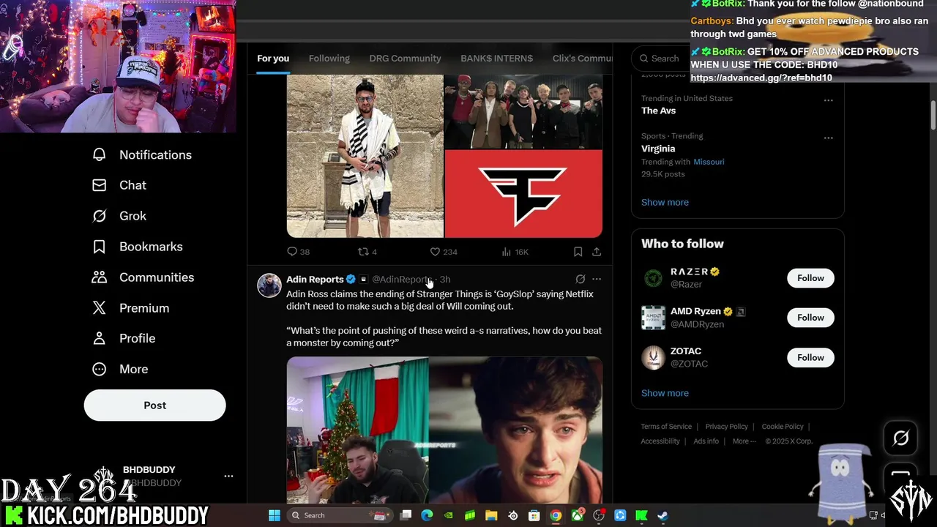Click the Windows taskbar Search box
The width and height of the screenshot is (937, 527).
(339, 515)
